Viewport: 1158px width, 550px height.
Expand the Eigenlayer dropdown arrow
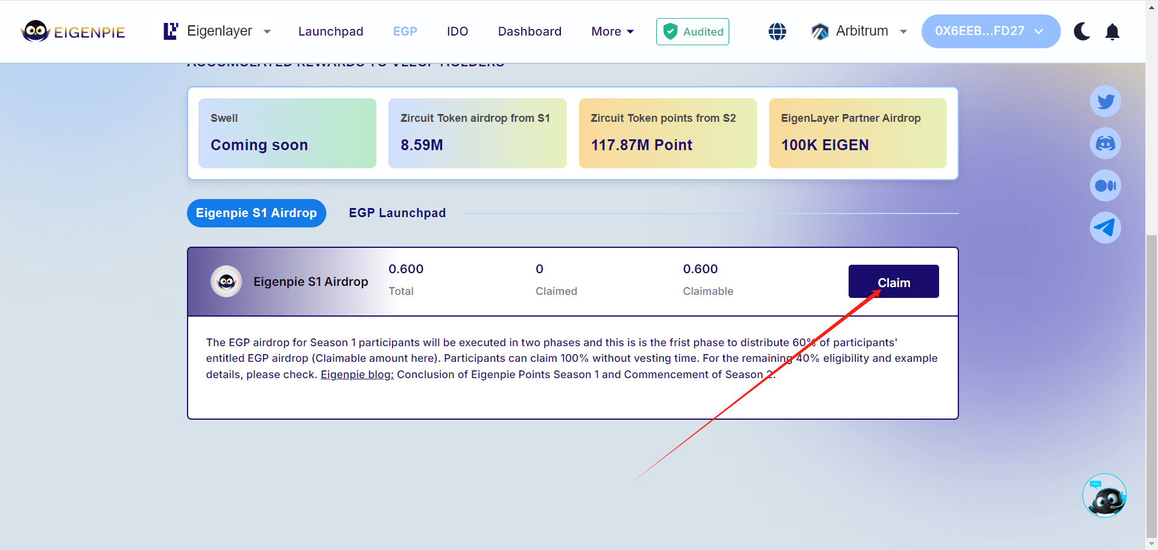point(267,31)
